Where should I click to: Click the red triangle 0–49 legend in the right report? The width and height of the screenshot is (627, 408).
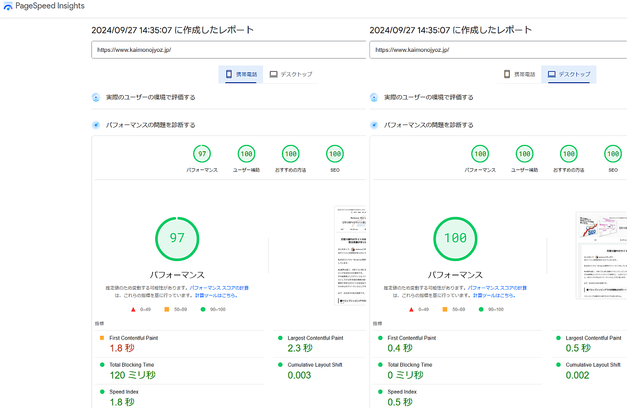pos(419,309)
